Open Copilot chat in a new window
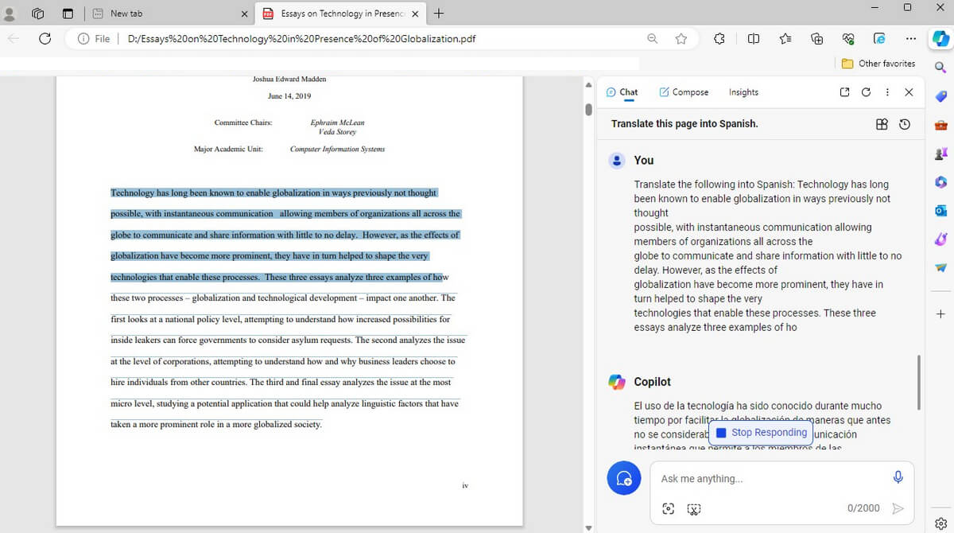Screen dimensions: 954x533 844,92
